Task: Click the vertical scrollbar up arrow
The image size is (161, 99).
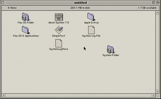Action: click(x=157, y=13)
